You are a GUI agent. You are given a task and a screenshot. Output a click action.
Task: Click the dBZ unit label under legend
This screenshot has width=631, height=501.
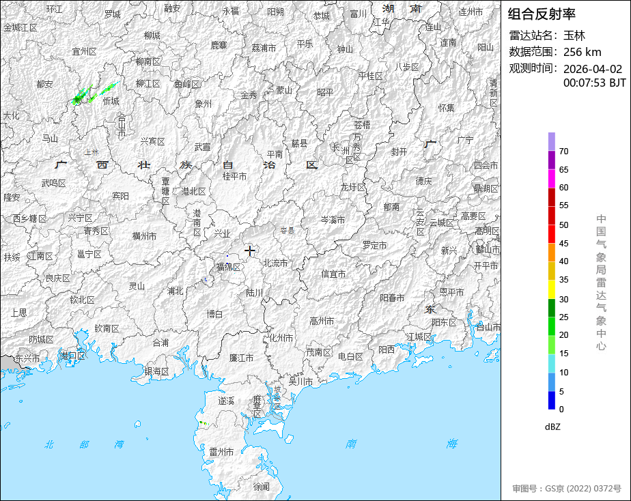552,427
